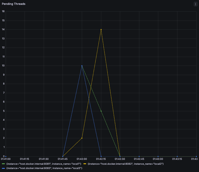This screenshot has height=172, width=199.
Task: Click the blue peak data point at 10
Action: pos(82,66)
